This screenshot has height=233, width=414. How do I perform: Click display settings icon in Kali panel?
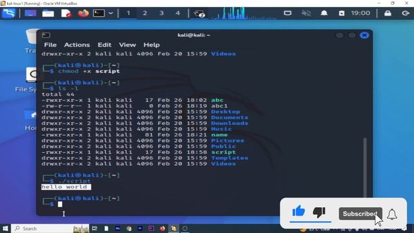point(287,13)
